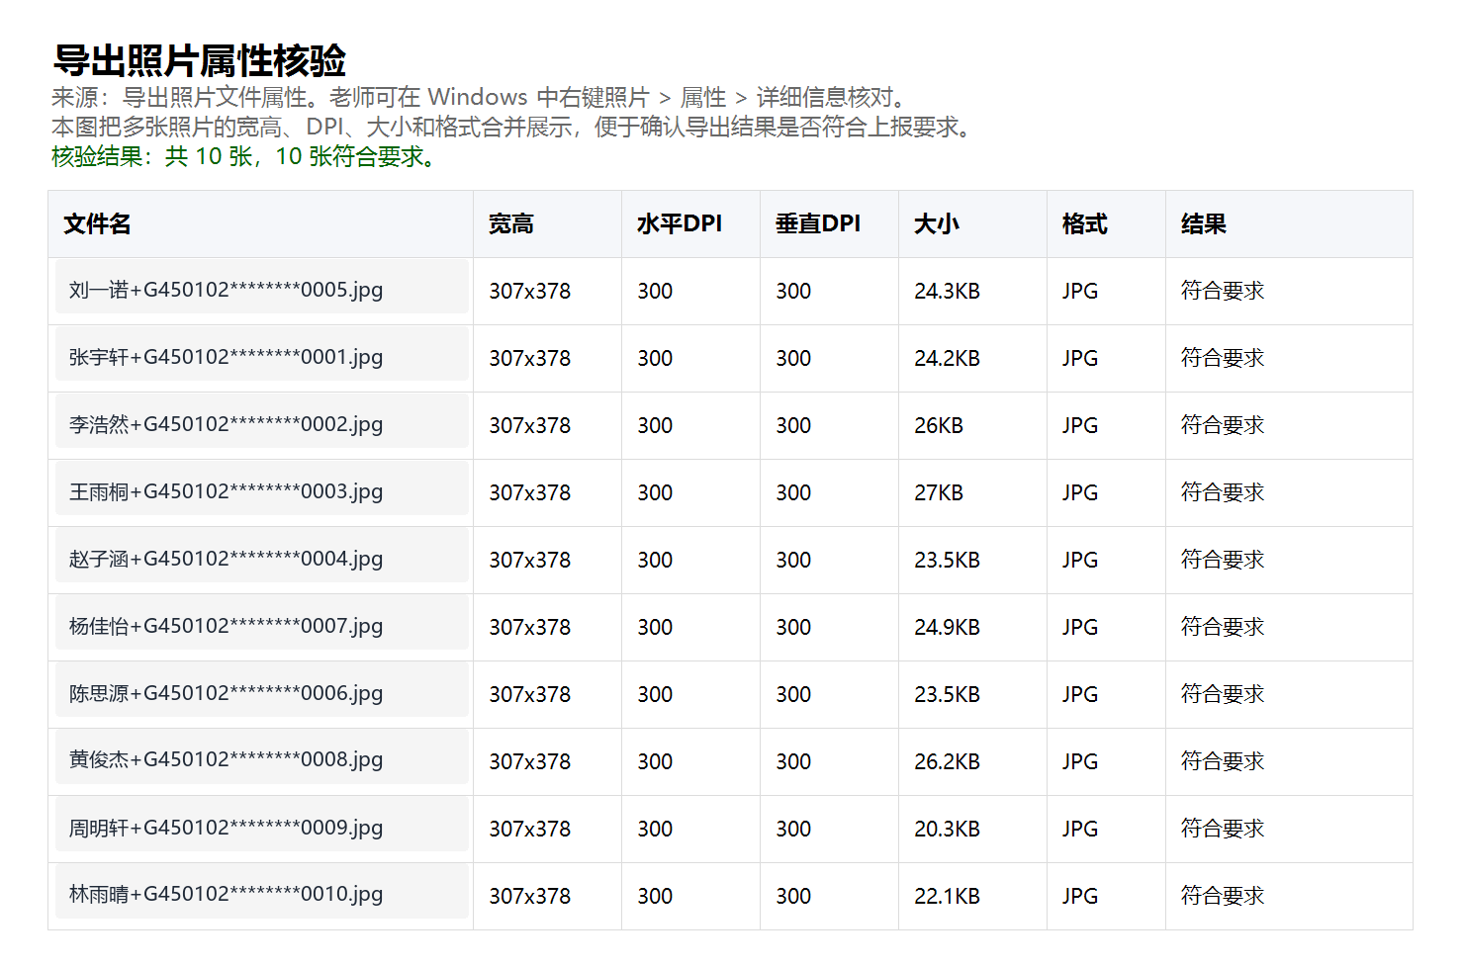Click 符合要求 result for 林雨晴
Image resolution: width=1464 pixels, height=967 pixels.
[1223, 896]
